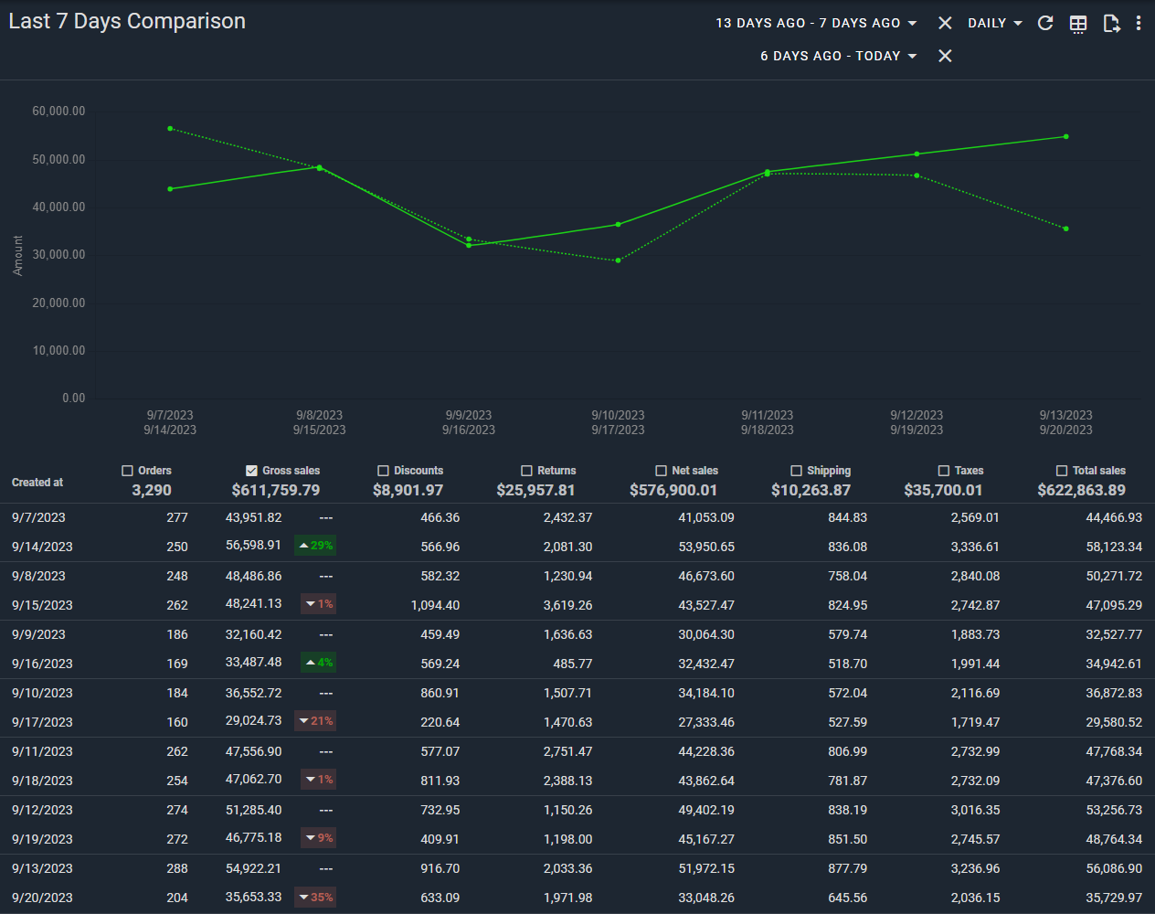Remove the 6 Days Ago - Today range
Screen dimensions: 1155x914
[945, 56]
